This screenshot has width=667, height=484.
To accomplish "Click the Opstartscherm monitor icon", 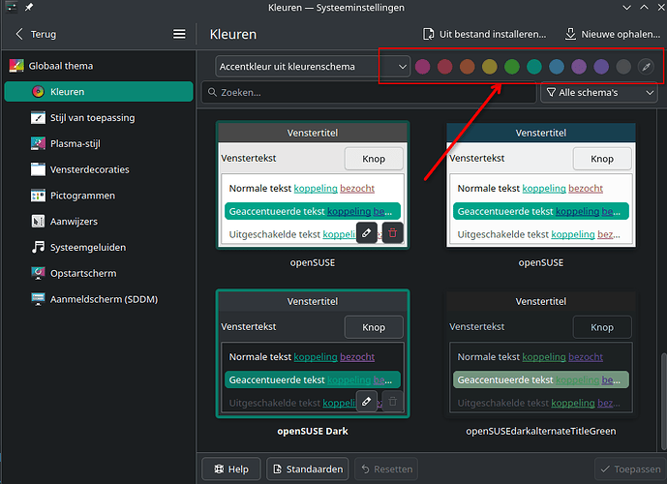I will (x=38, y=274).
